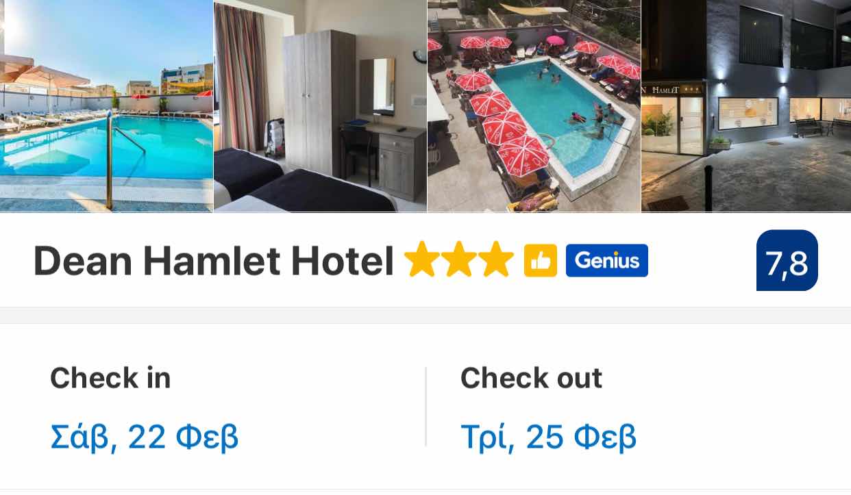Change check-in date Σάβ, 22 Φεβ
The height and width of the screenshot is (495, 851).
pyautogui.click(x=145, y=437)
